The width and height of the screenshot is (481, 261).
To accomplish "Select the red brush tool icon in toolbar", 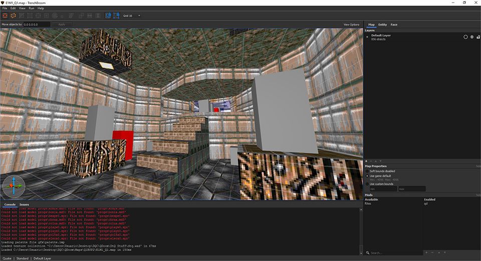I will [5, 16].
